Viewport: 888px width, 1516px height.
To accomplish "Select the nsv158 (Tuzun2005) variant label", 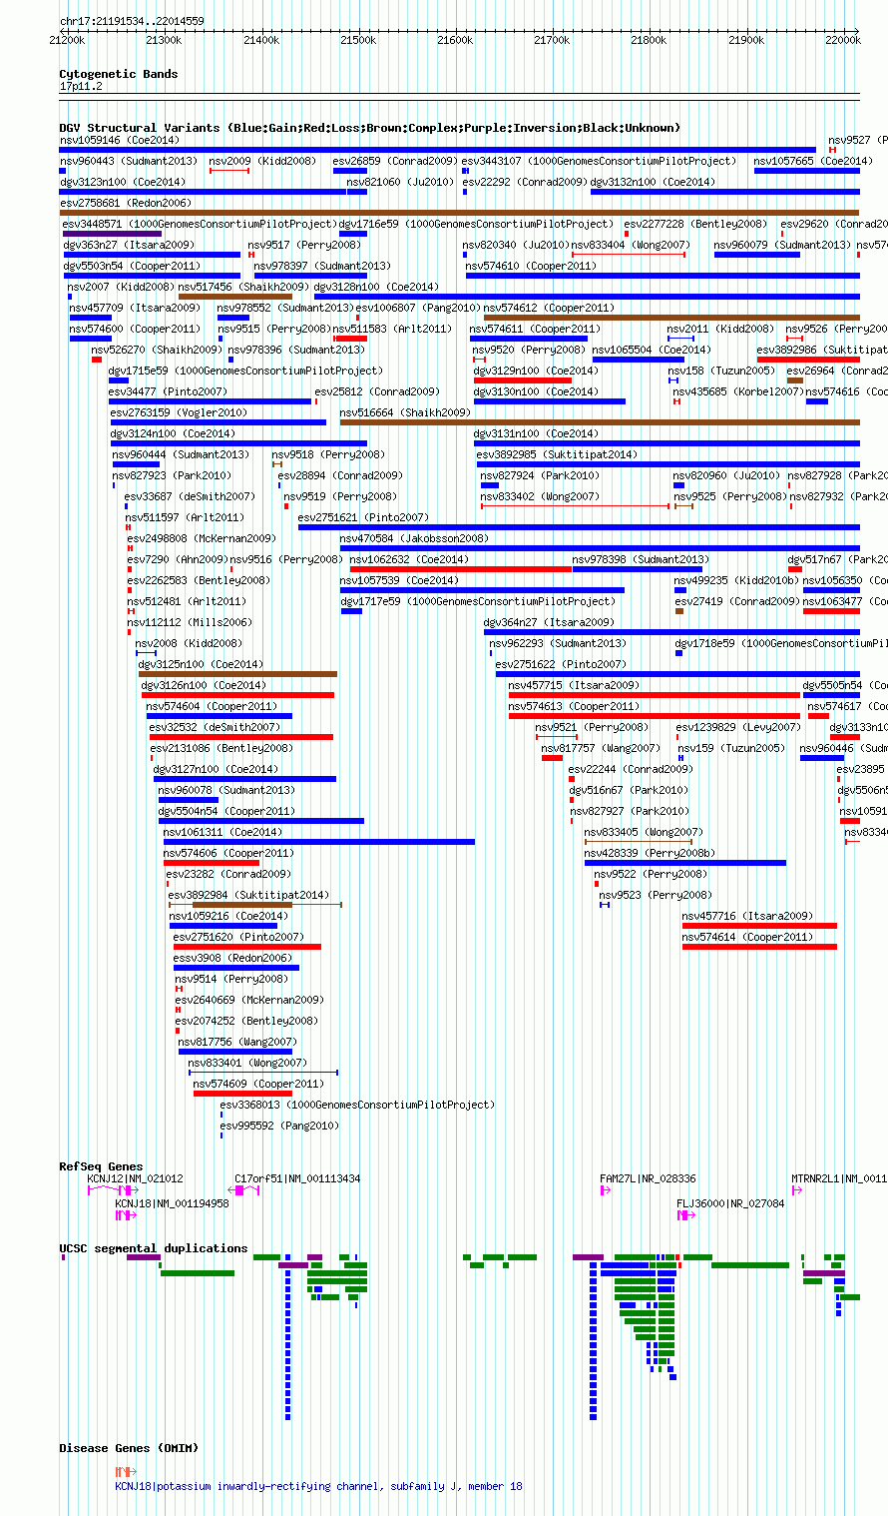I will [721, 371].
